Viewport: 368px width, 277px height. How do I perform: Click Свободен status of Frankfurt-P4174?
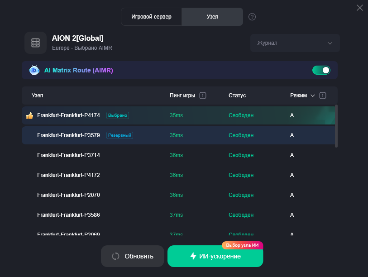[241, 115]
